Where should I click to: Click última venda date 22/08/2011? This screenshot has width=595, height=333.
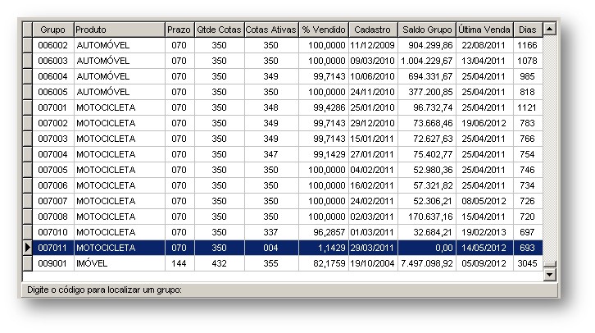(x=484, y=45)
